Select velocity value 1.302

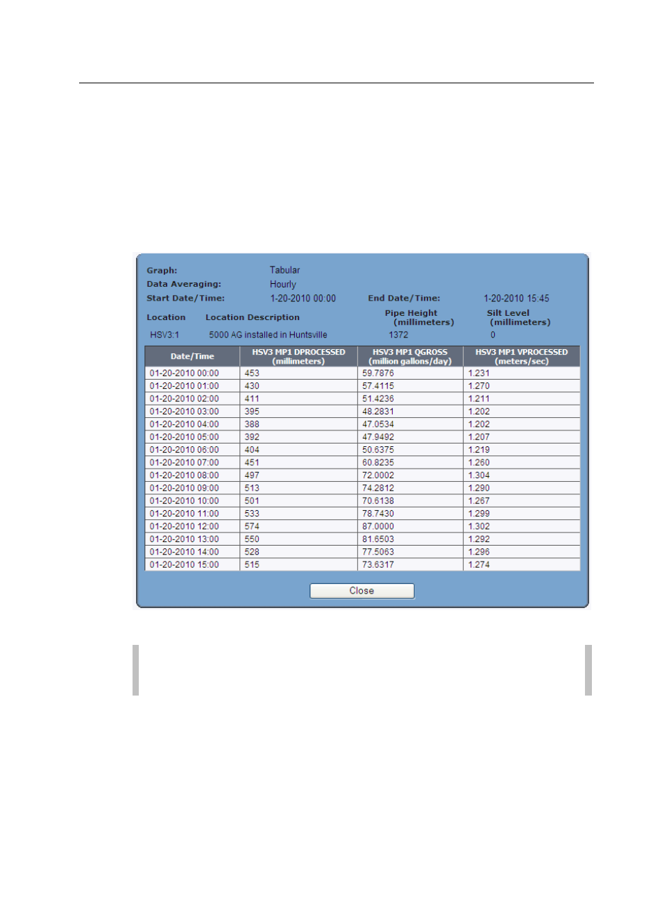tap(479, 526)
